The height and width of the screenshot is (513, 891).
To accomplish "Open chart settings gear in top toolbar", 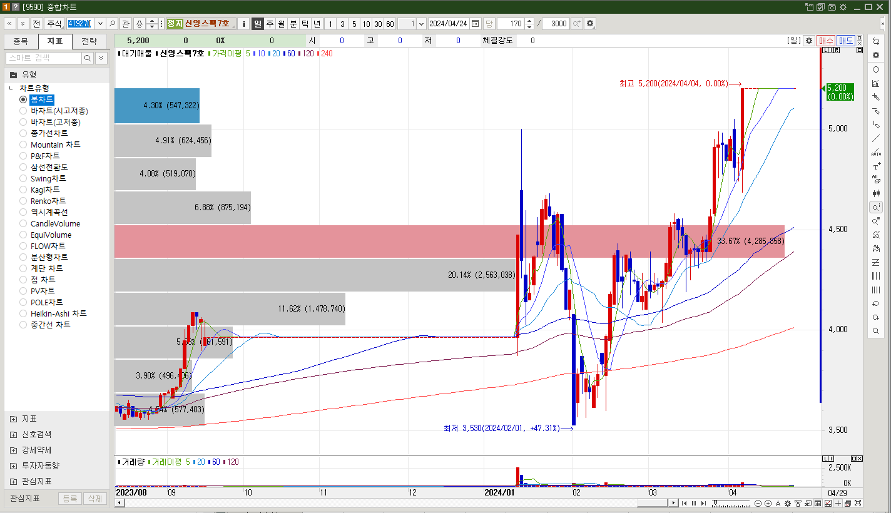I will coord(590,24).
